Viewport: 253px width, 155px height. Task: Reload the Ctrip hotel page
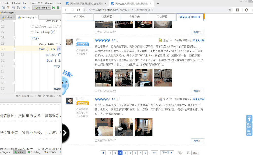pyautogui.click(x=78, y=10)
